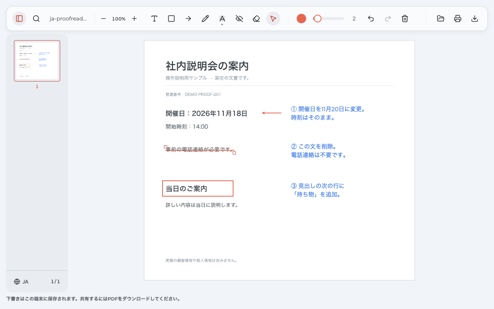Image resolution: width=494 pixels, height=309 pixels.
Task: Select the strikethrough line over 事前の電話連絡
Action: [x=200, y=150]
